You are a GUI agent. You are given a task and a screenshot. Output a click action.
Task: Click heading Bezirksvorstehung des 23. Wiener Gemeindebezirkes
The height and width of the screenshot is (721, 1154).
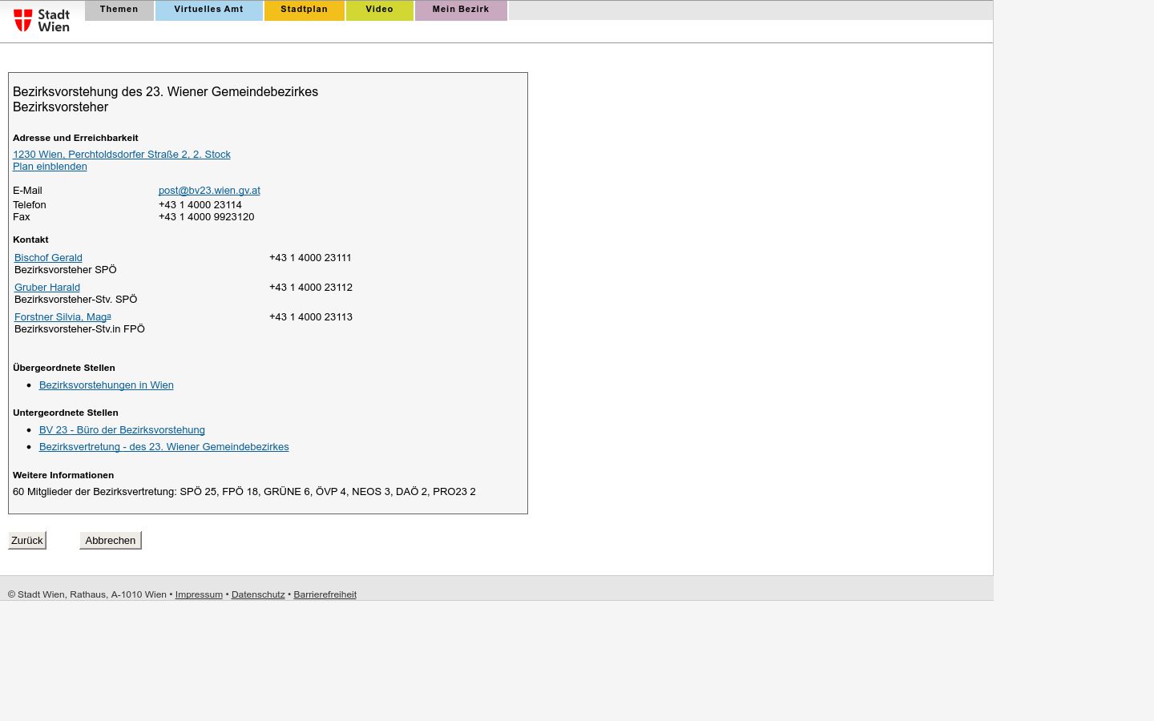pyautogui.click(x=165, y=92)
